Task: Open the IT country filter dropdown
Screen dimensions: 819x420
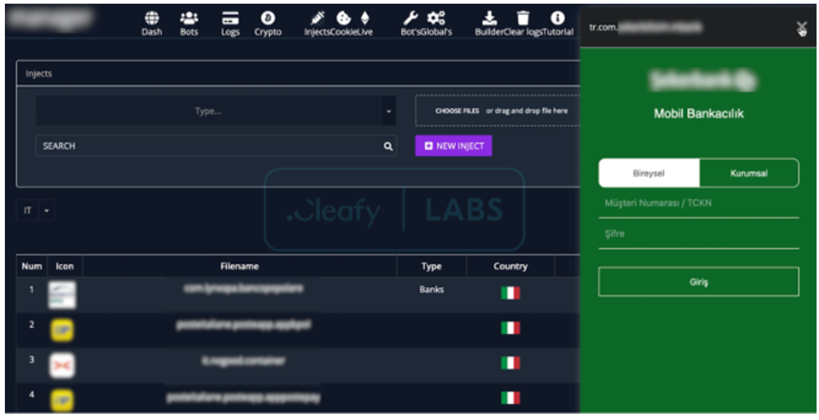Action: point(36,211)
